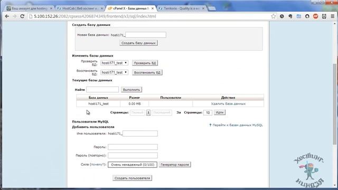Click the vertical page scrollbar thumb
Screen dimensions: 338x190
pyautogui.click(x=334, y=104)
